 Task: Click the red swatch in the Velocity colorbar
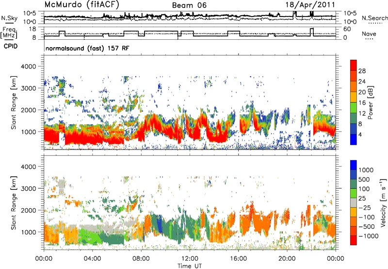coord(354,240)
